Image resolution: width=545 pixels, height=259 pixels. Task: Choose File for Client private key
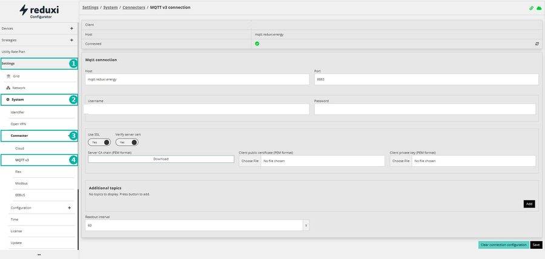pyautogui.click(x=401, y=161)
